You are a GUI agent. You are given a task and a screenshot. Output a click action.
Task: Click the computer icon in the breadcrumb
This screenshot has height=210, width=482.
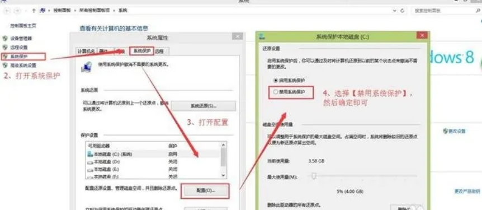pos(43,11)
